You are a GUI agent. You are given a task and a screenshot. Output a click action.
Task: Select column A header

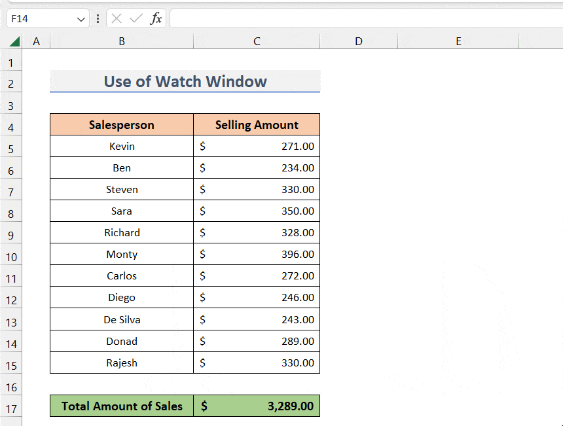pyautogui.click(x=36, y=41)
